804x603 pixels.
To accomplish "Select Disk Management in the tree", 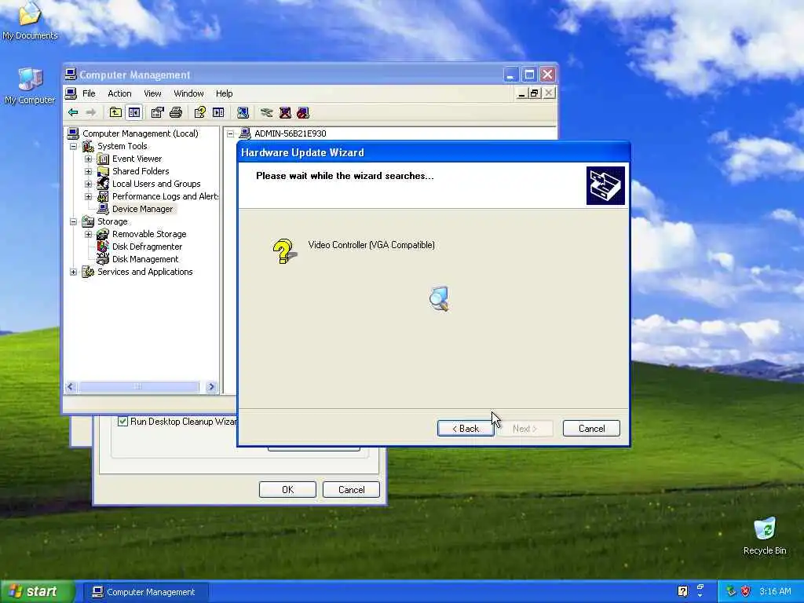I will [145, 259].
